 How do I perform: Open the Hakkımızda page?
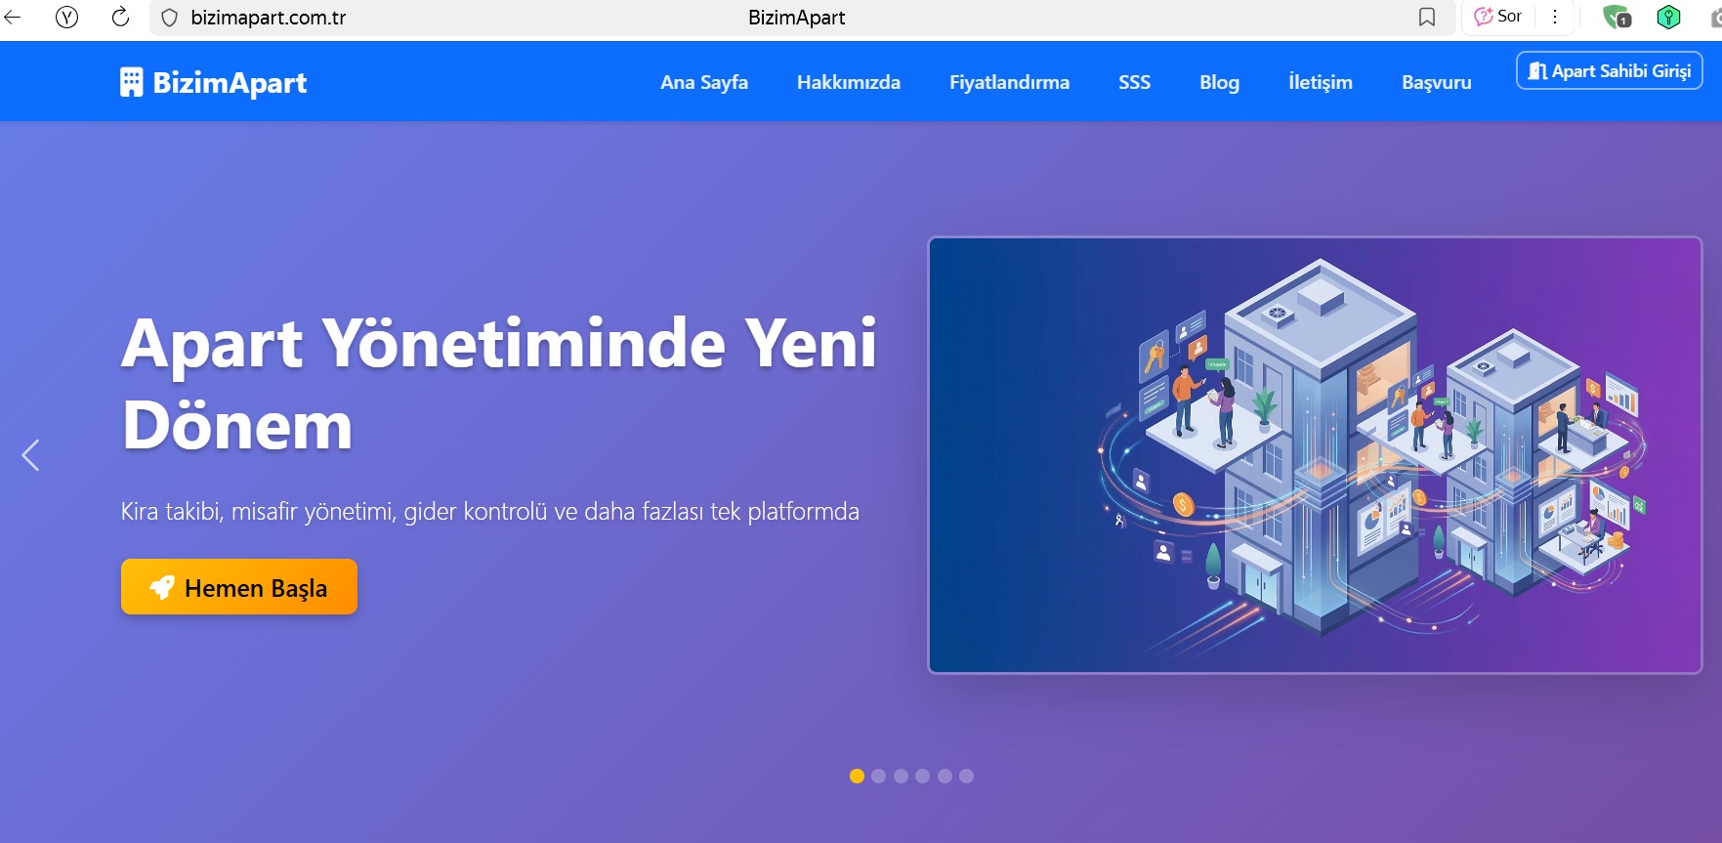click(849, 82)
